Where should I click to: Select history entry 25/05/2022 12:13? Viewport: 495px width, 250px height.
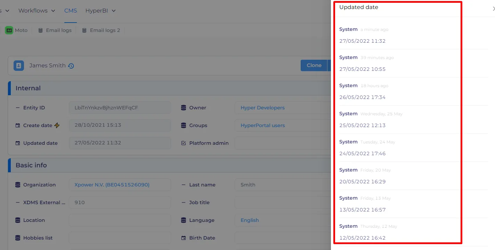[362, 125]
